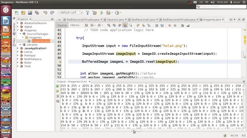Viewport: 247px width, 138px height.
Task: Select the Output - imagenes (run) tab
Action: click(72, 82)
